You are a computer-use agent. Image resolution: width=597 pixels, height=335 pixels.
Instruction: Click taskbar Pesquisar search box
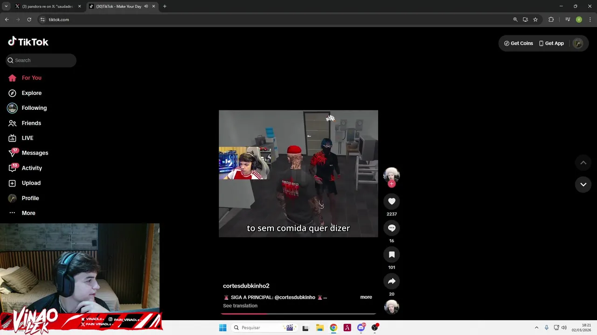264,328
